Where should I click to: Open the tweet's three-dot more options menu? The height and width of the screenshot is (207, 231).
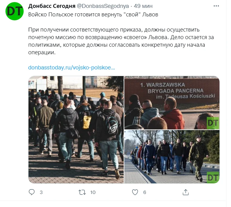click(216, 6)
